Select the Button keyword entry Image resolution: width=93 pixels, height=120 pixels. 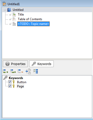[22, 82]
